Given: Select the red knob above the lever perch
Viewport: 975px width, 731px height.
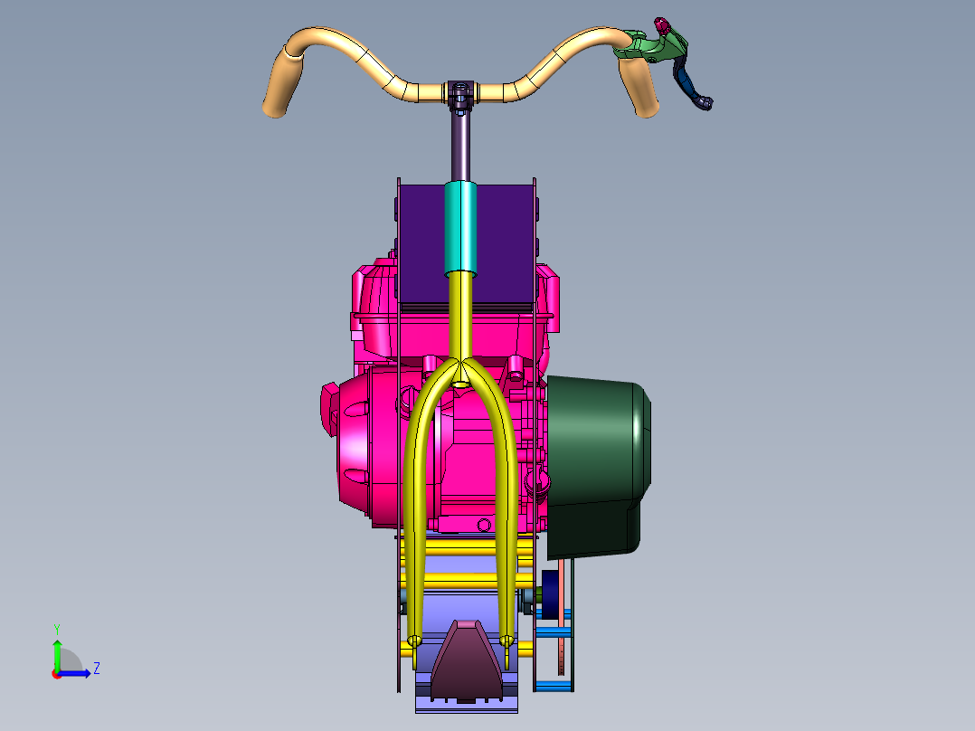Looking at the screenshot, I should [662, 25].
